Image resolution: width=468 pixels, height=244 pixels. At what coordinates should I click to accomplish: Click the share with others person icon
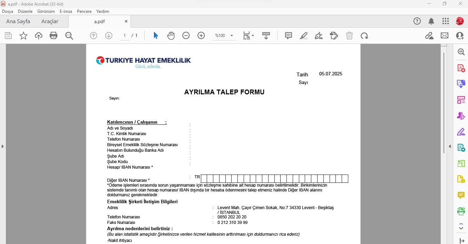(x=460, y=36)
